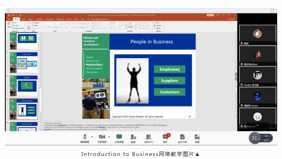The image size is (282, 159).
Task: Select the Format Painter tool
Action: click(18, 28)
